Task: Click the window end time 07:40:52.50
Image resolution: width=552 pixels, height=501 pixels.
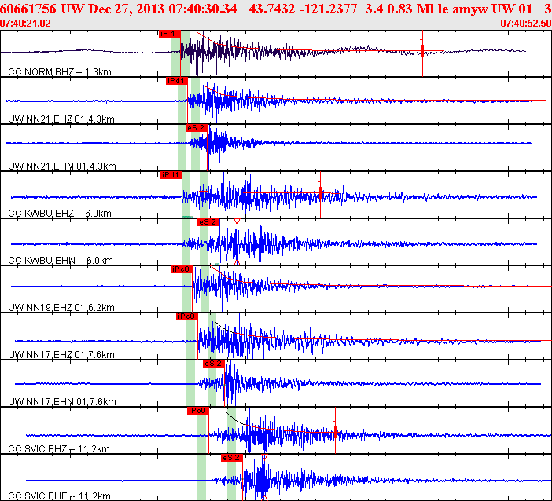Action: tap(526, 24)
